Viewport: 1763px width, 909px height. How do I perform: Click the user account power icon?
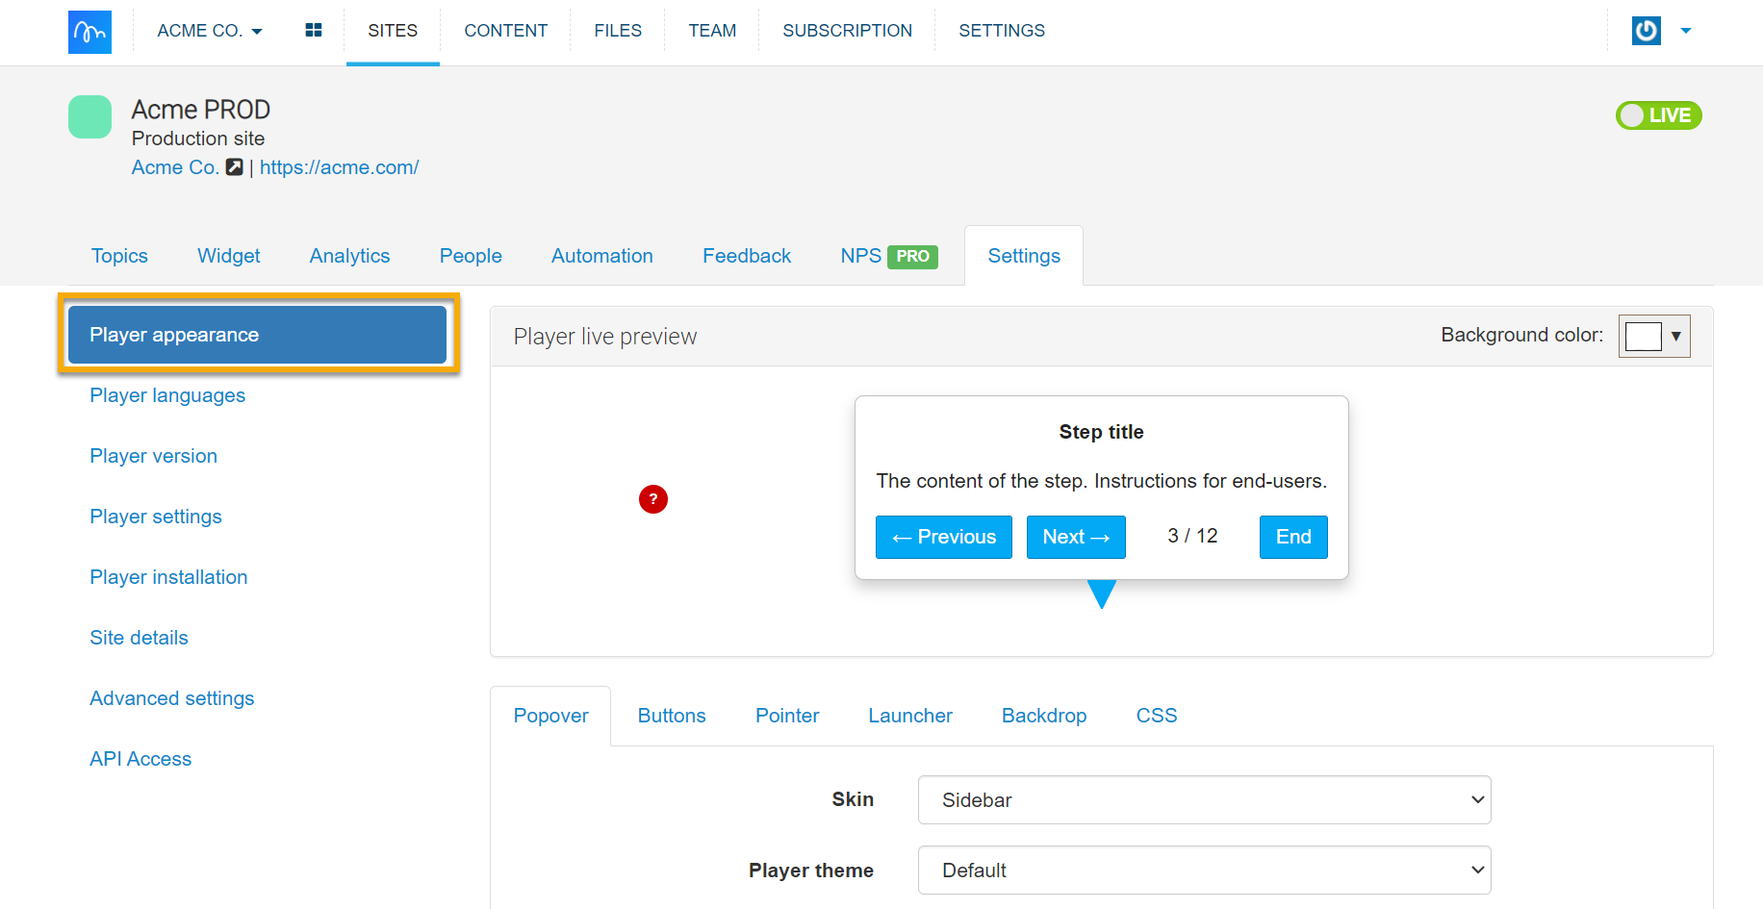(x=1646, y=31)
